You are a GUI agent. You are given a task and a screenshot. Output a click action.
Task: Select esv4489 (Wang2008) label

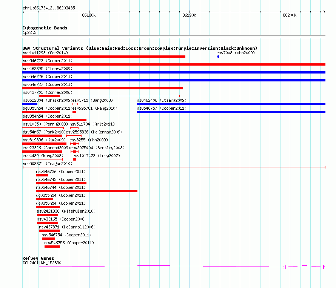[43, 156]
